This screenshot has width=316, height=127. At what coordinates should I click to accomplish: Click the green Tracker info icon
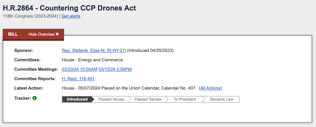(35, 98)
